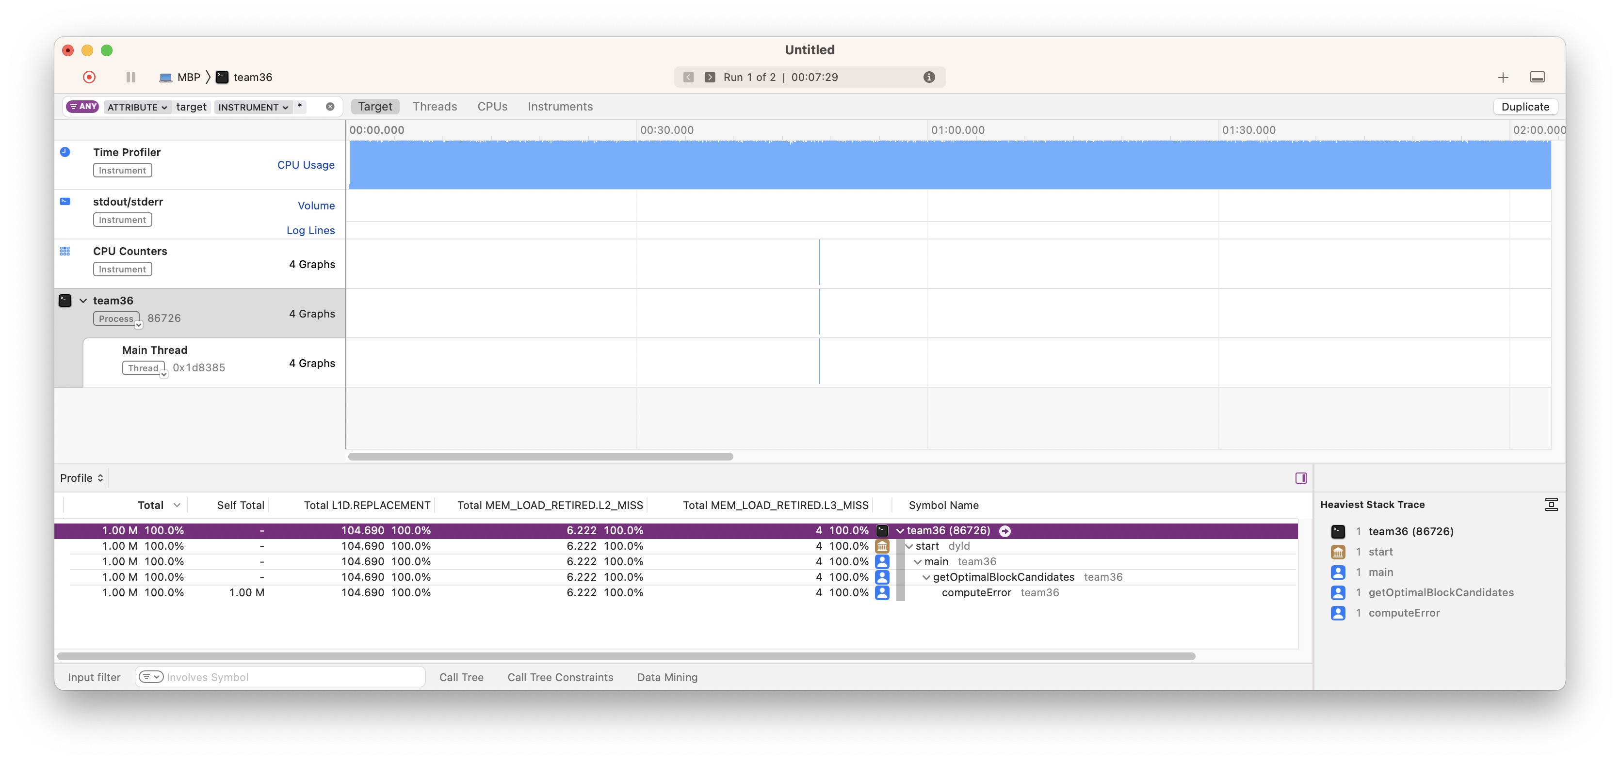Click the focus arrow beside team36 (86726)
The image size is (1620, 762).
click(x=1005, y=531)
